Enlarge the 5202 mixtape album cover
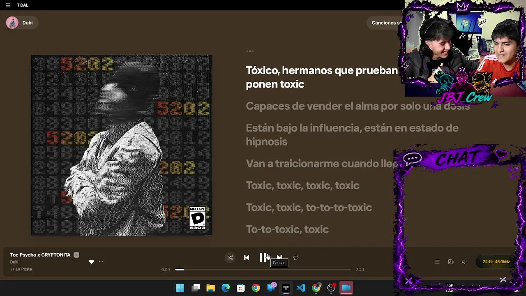Screen dimensions: 526x296 click(122, 145)
